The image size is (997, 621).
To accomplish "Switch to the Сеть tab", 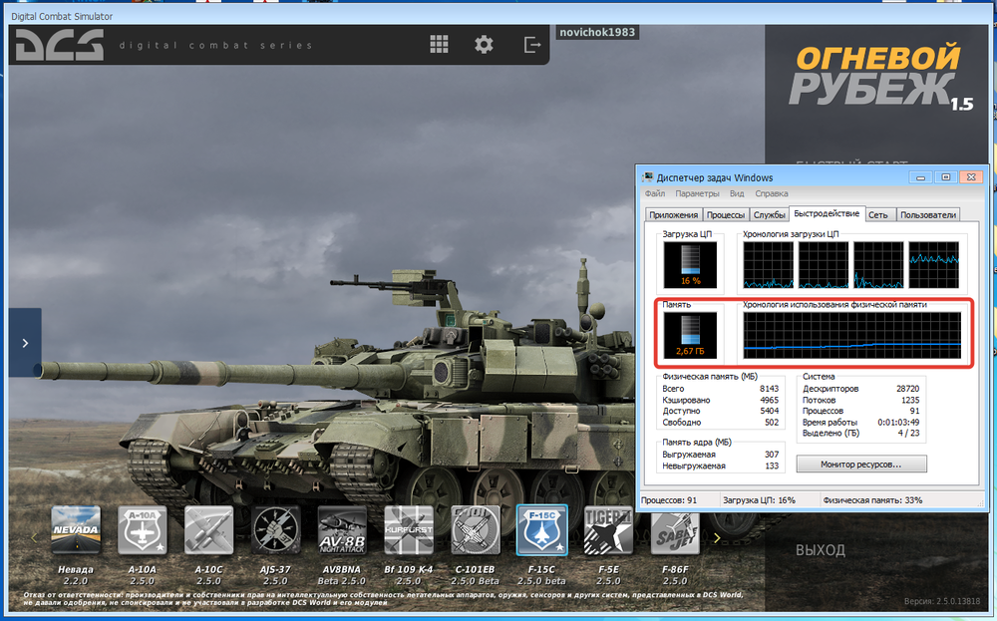I will click(x=877, y=214).
